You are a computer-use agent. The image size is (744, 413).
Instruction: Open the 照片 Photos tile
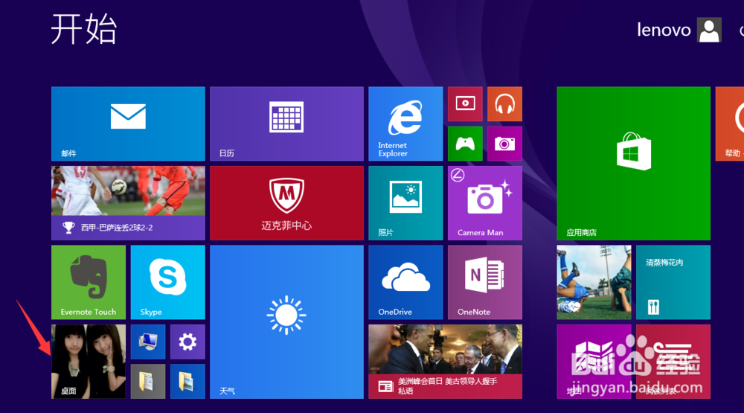pos(405,202)
